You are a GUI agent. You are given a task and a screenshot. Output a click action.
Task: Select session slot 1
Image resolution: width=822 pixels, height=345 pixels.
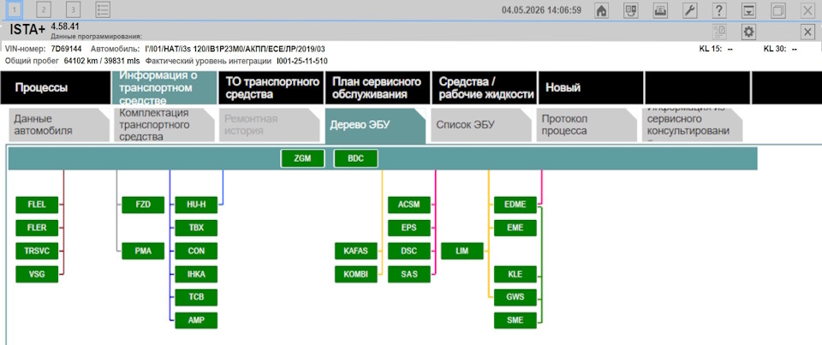(15, 10)
